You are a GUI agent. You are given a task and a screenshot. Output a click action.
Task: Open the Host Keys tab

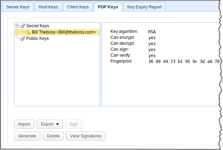pos(48,7)
